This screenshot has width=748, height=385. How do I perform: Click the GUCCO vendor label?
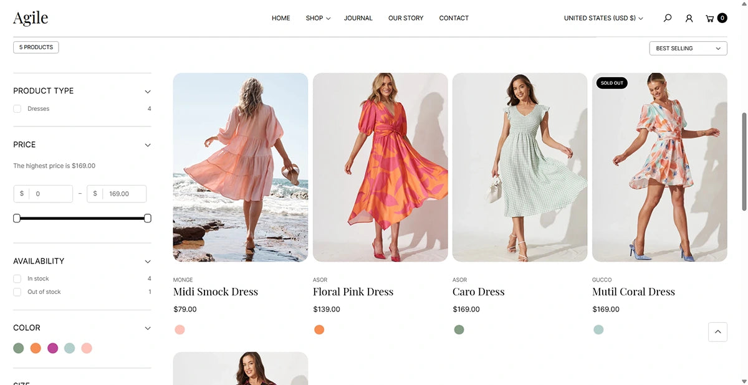[x=602, y=280]
